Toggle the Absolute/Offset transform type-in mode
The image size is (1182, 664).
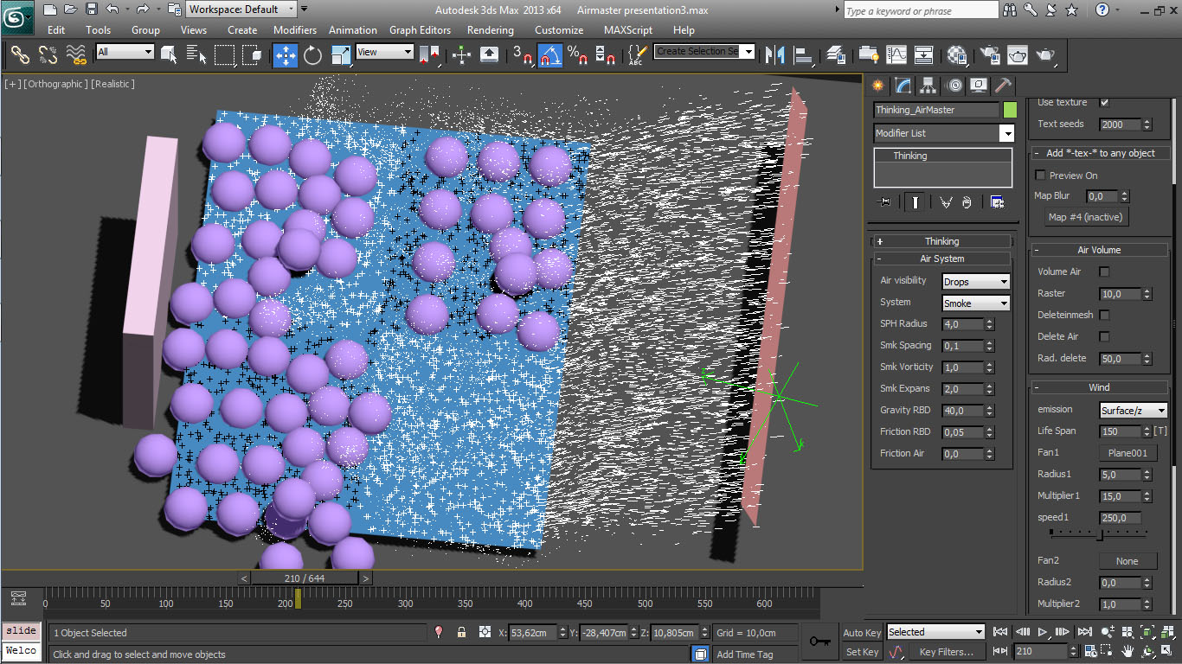coord(485,632)
